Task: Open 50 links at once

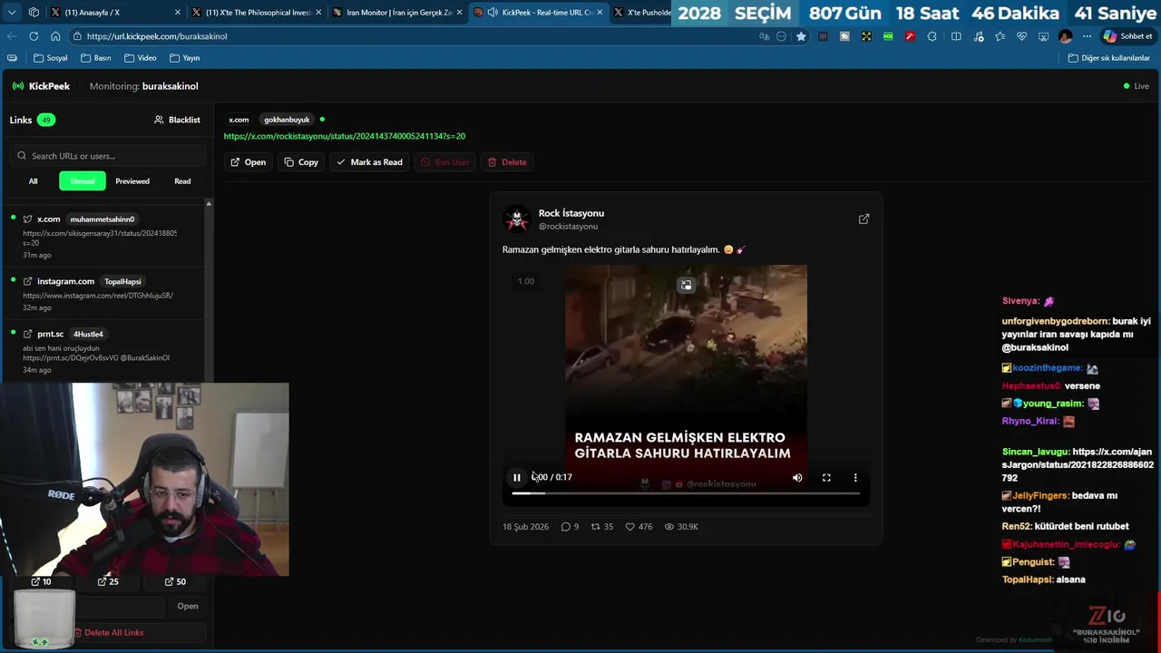Action: pyautogui.click(x=175, y=581)
